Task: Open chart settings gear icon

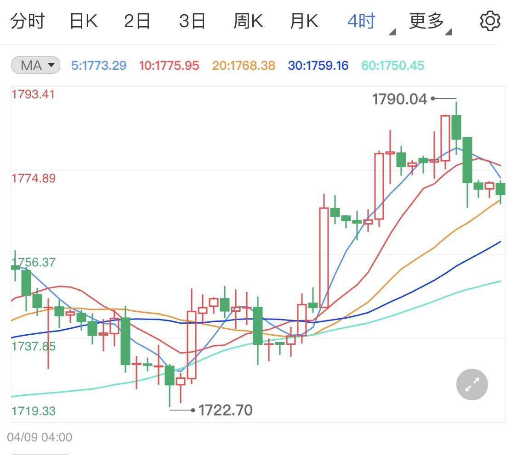Action: point(490,21)
